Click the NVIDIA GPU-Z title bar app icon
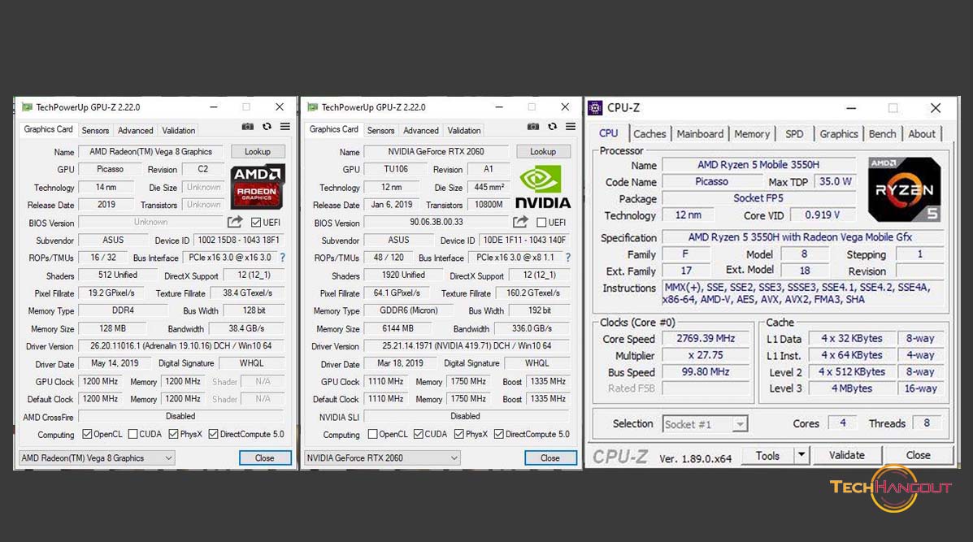Image resolution: width=973 pixels, height=542 pixels. [x=312, y=106]
